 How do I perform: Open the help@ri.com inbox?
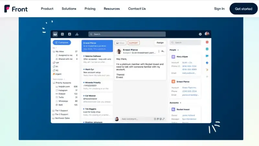(x=66, y=87)
